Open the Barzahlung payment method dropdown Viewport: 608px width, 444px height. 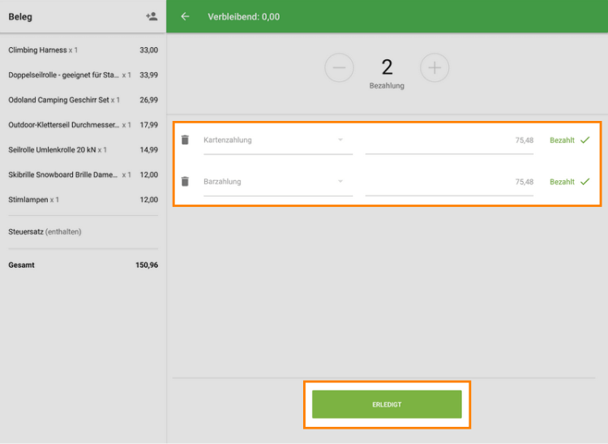pos(277,182)
